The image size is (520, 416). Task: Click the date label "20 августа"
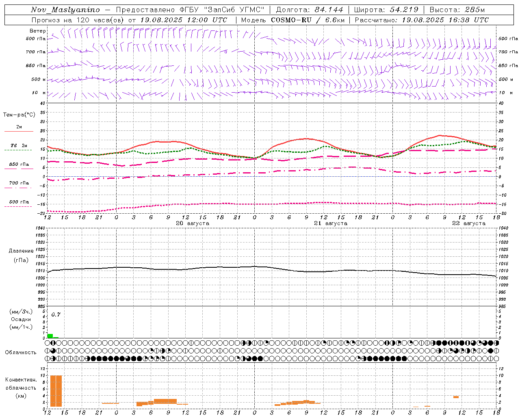(193, 223)
